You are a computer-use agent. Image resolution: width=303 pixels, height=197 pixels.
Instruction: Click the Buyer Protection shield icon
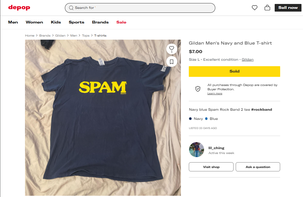pos(198,89)
